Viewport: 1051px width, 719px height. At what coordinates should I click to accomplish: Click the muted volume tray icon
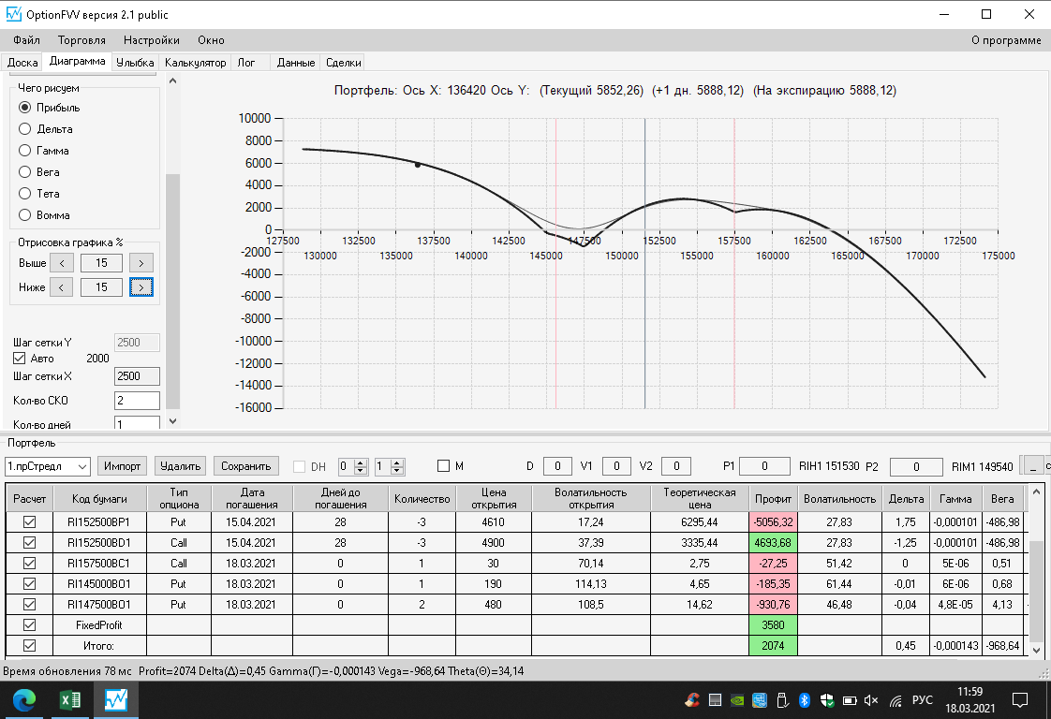(x=871, y=701)
